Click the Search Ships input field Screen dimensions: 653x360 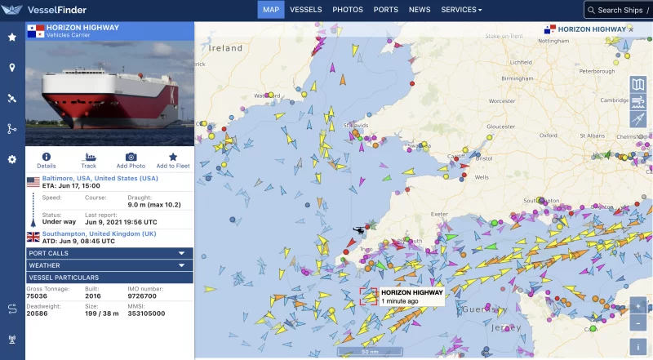[x=622, y=10]
